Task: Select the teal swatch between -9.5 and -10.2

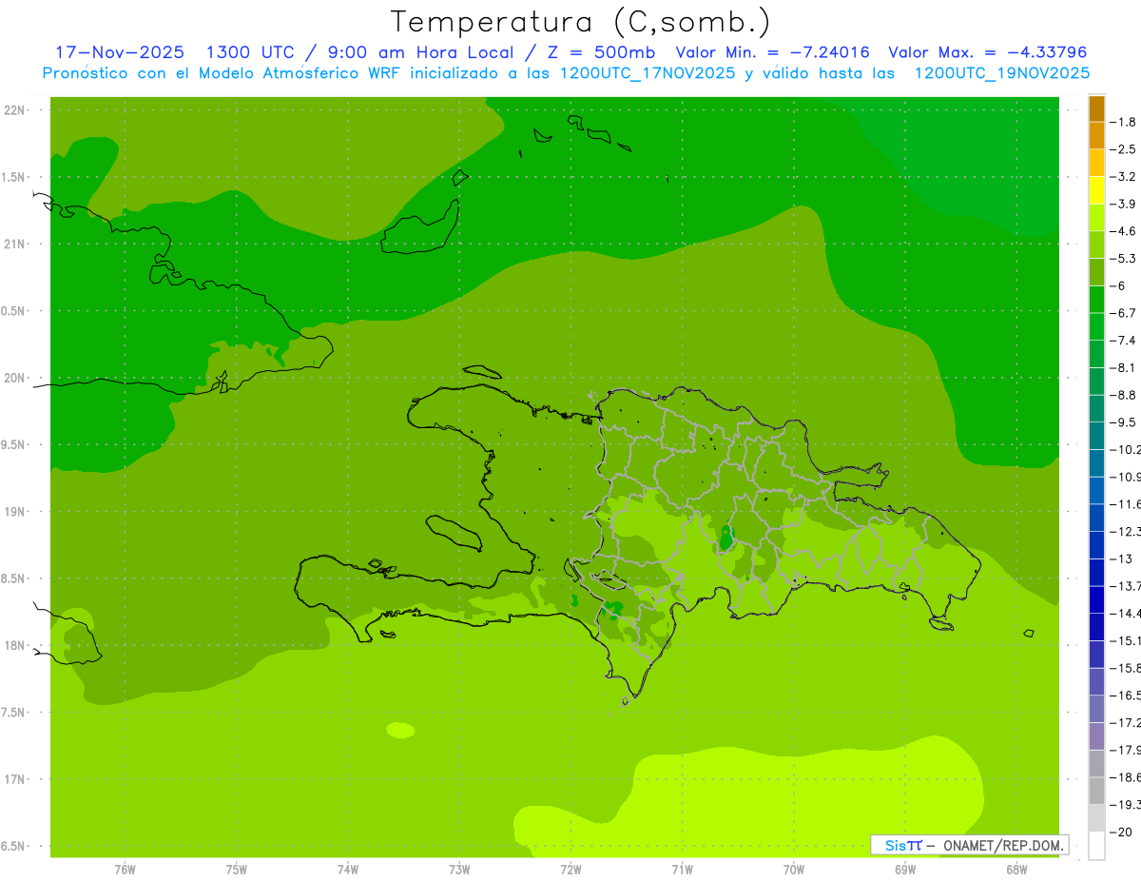Action: click(x=1096, y=436)
